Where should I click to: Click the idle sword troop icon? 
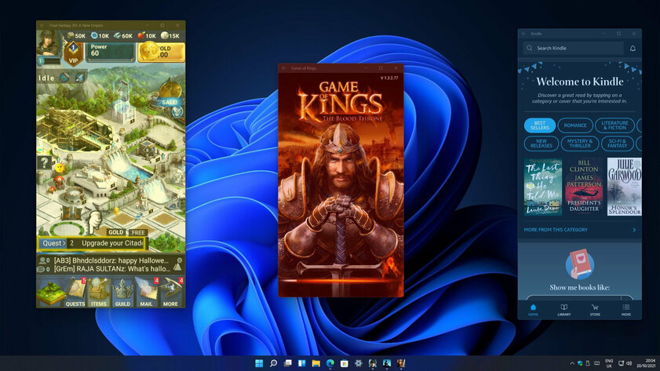[79, 78]
